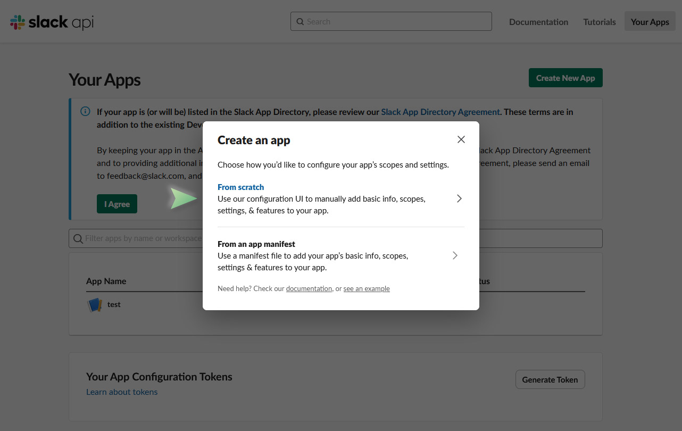682x431 pixels.
Task: Click the Generate Token button
Action: (550, 379)
